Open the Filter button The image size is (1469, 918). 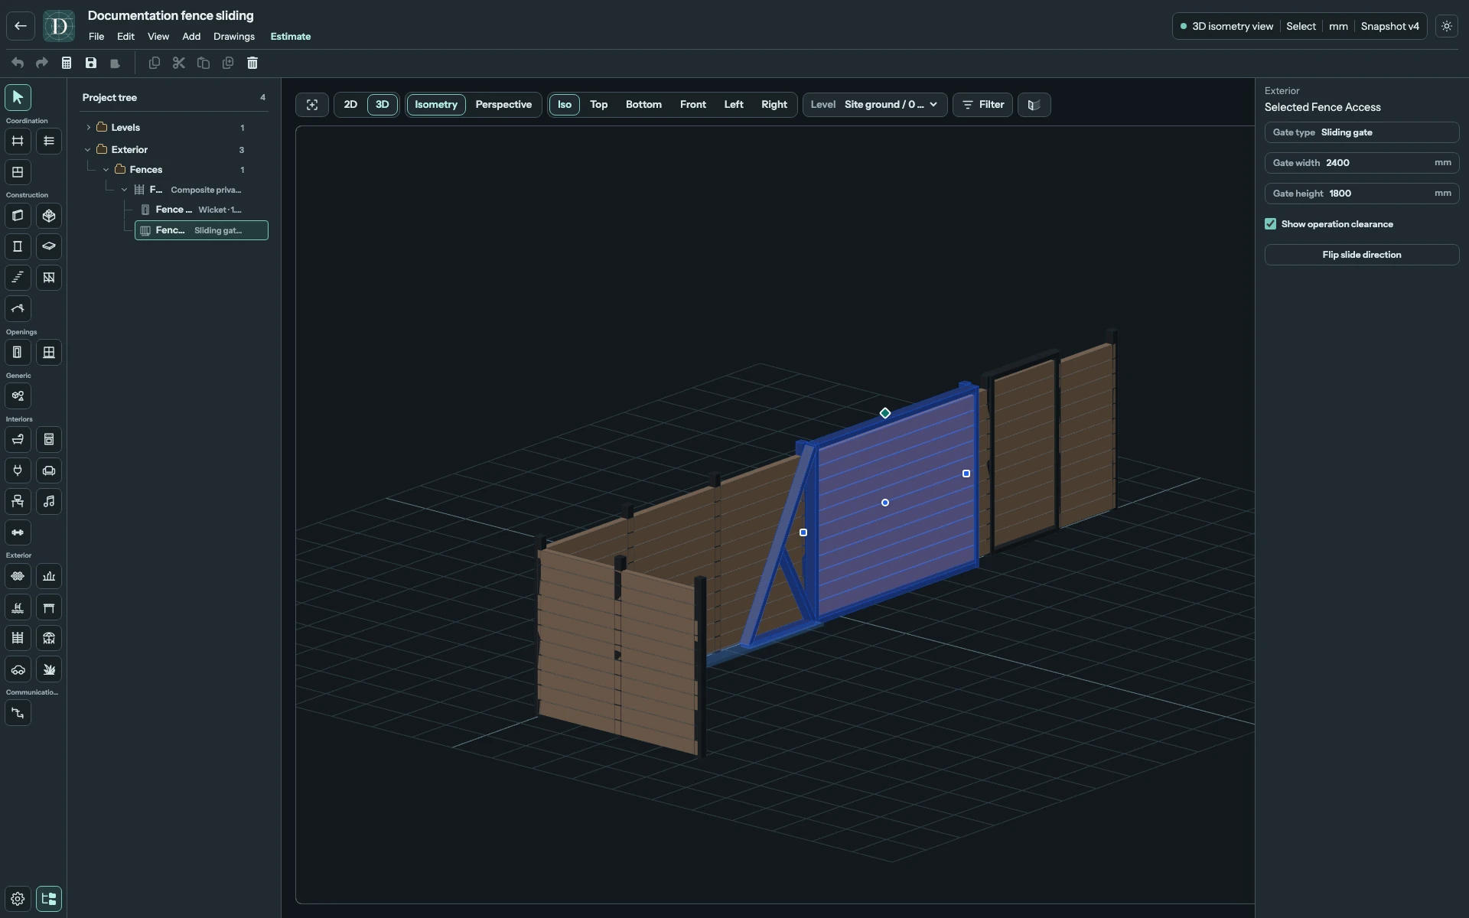click(x=983, y=105)
